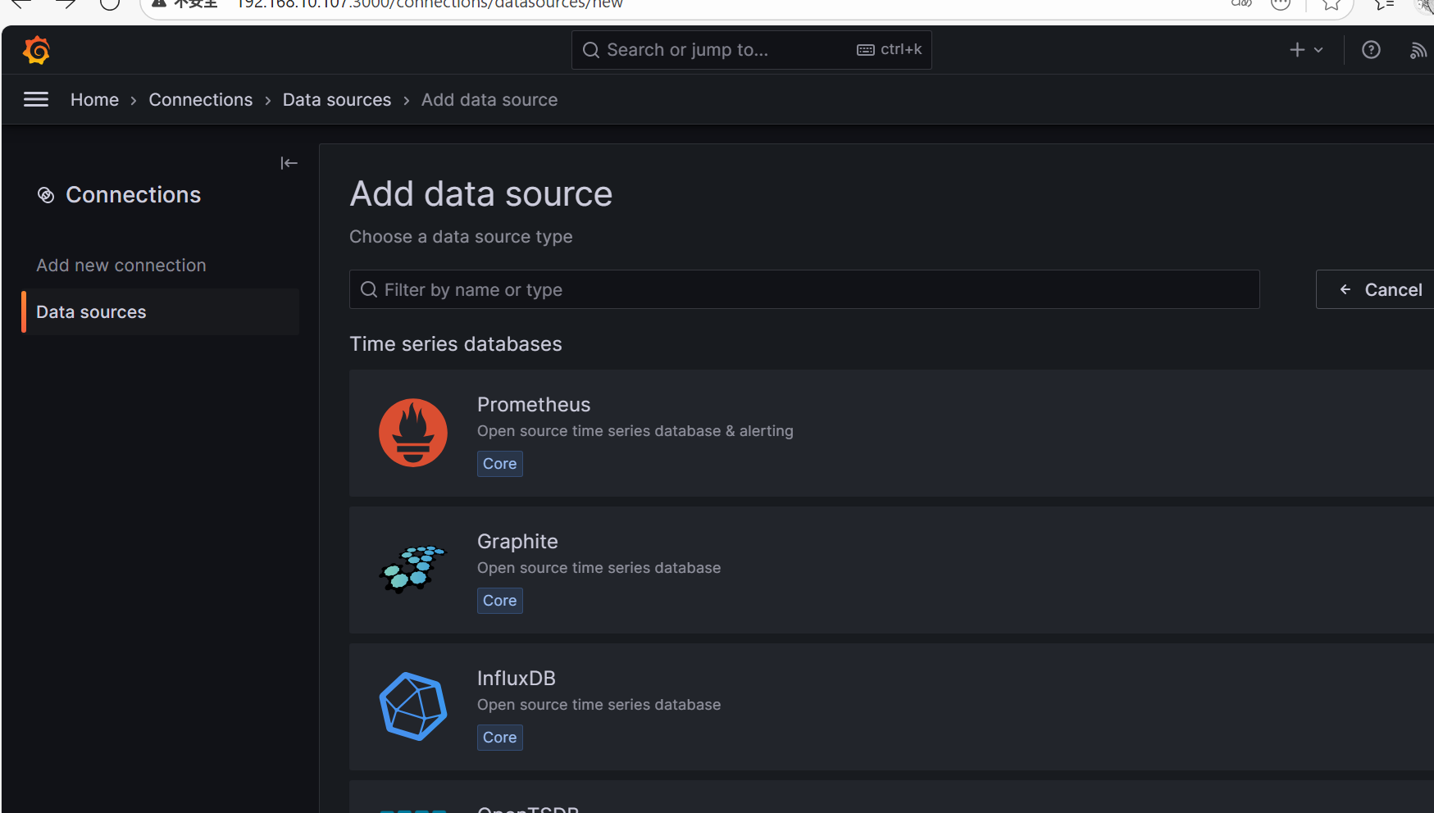1434x813 pixels.
Task: Click the browser favorites star icon
Action: (x=1332, y=4)
